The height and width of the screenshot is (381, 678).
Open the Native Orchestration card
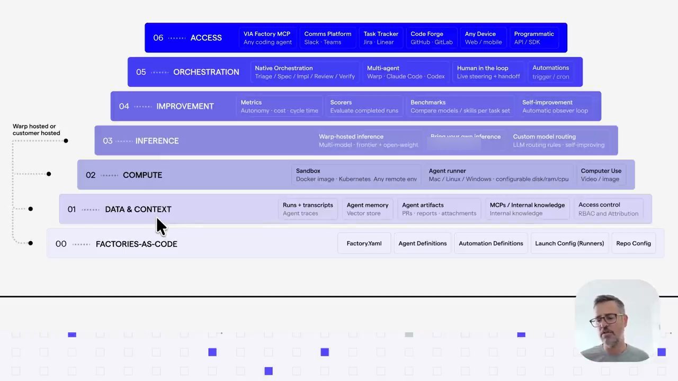[305, 72]
